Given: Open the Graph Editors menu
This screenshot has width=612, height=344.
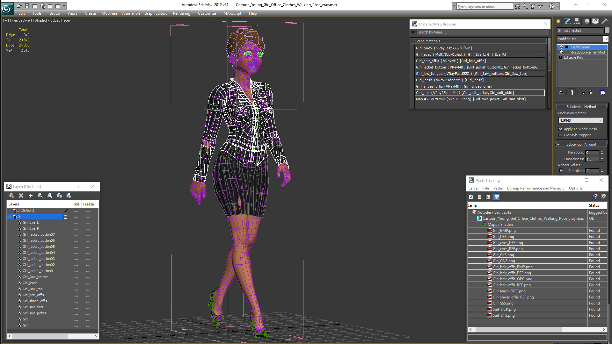Looking at the screenshot, I should (156, 13).
